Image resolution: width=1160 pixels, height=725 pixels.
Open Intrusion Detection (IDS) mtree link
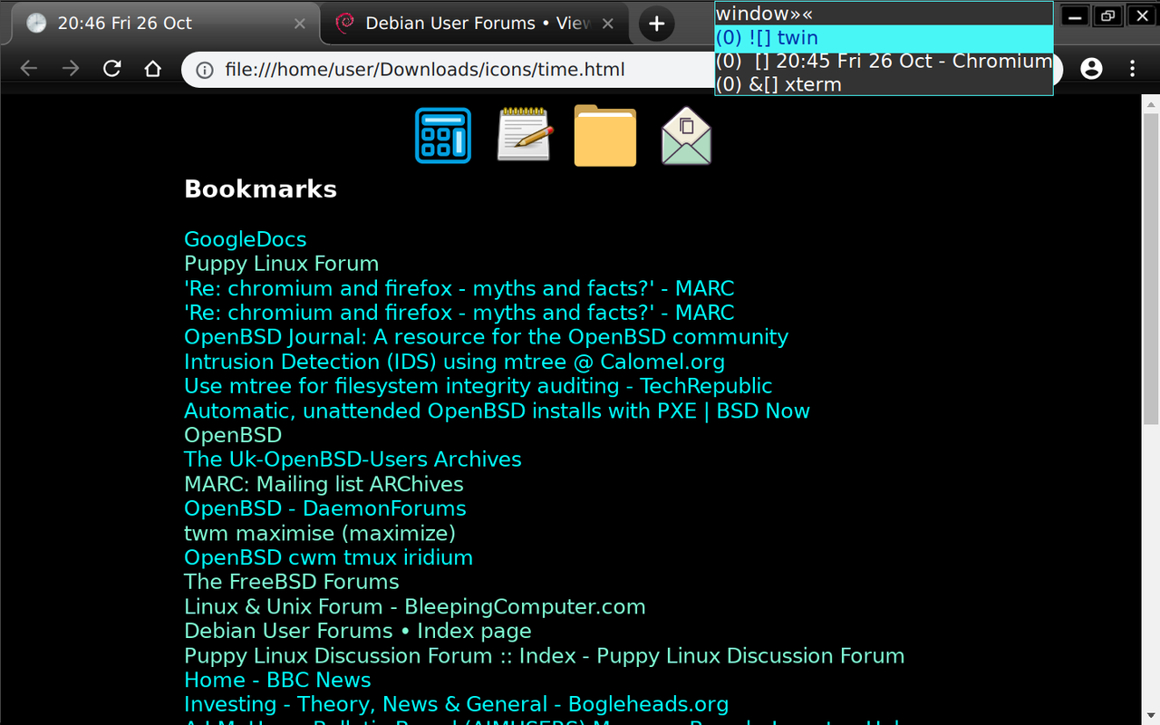455,362
